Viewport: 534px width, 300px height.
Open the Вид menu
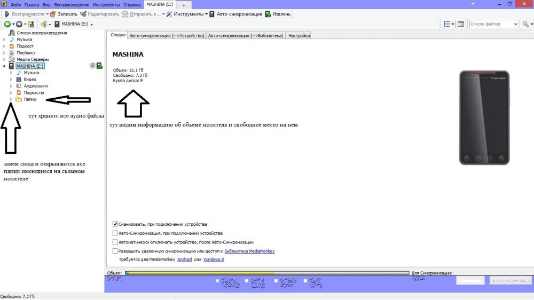click(x=46, y=5)
